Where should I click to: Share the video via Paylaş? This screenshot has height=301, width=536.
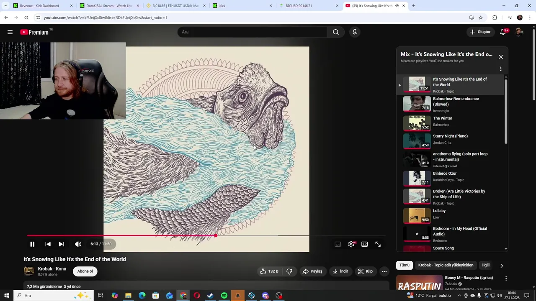[x=312, y=271]
